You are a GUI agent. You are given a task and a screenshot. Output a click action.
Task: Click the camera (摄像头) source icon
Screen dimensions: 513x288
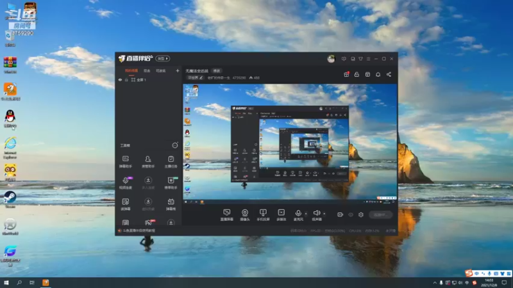[245, 215]
